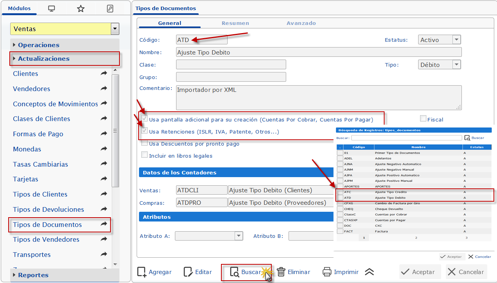Click Cancelar in the search dialog
Viewport: 497px width, 283px height.
[x=479, y=257]
